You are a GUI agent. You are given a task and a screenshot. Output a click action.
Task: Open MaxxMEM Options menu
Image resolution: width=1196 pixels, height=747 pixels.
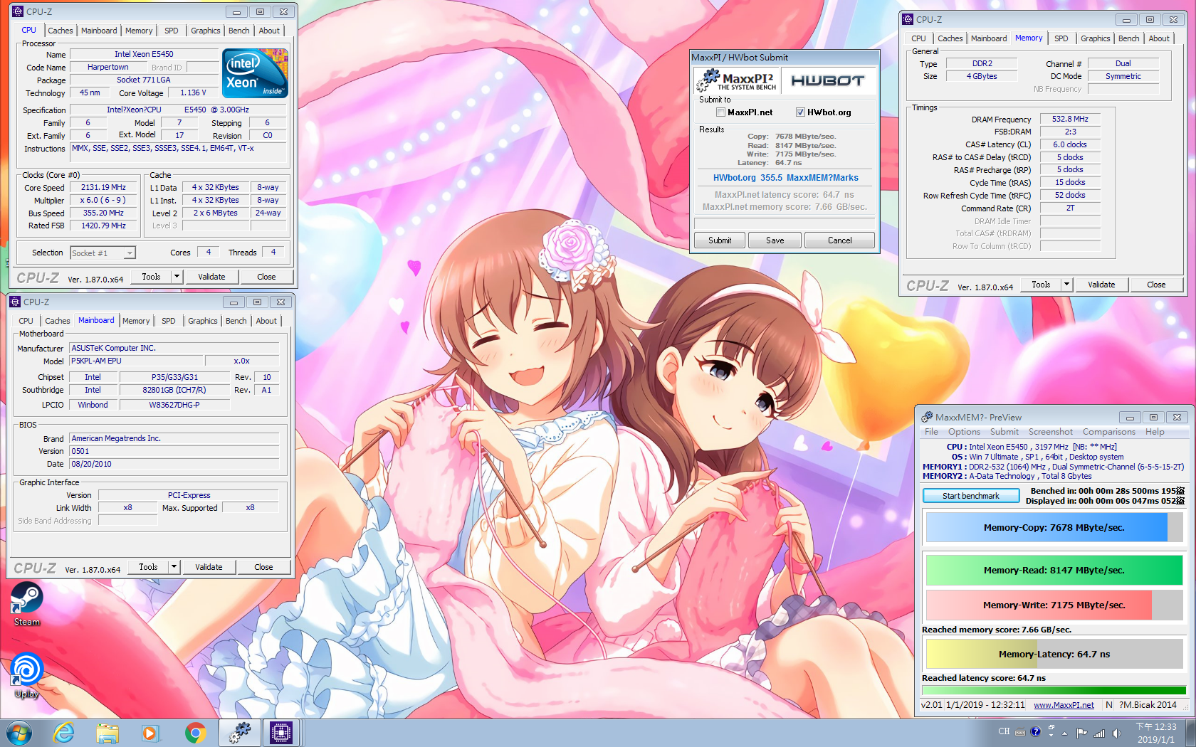[964, 432]
